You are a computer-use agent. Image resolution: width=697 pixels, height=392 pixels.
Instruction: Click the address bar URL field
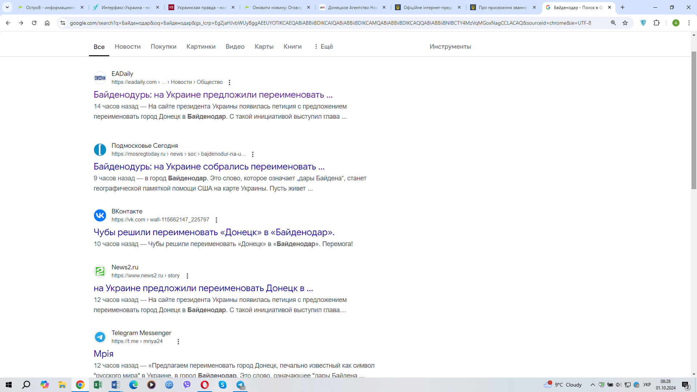330,23
